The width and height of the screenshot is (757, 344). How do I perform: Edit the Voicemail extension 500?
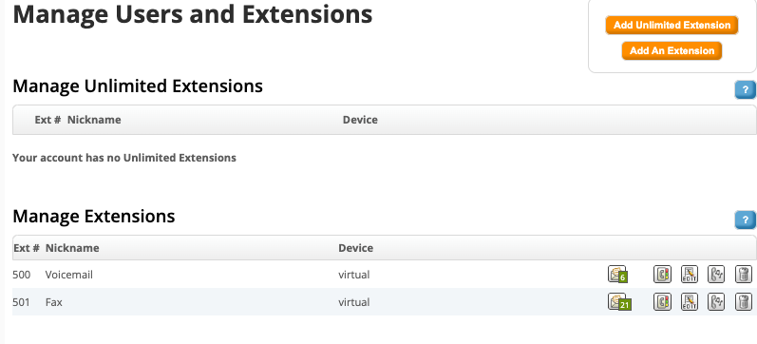[x=690, y=274]
